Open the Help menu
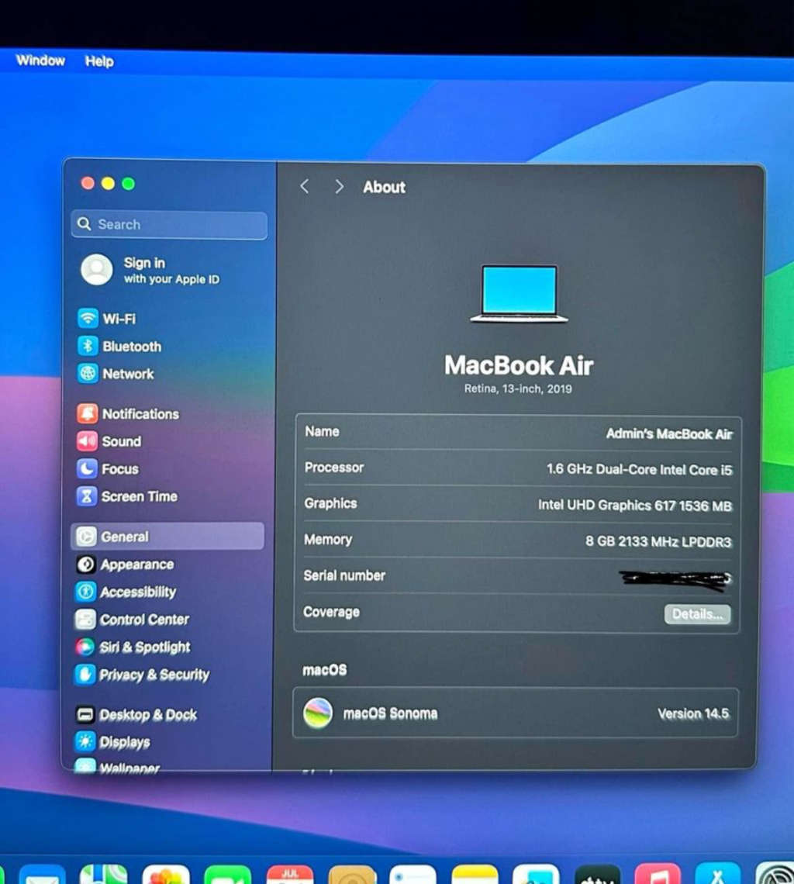 pos(98,61)
